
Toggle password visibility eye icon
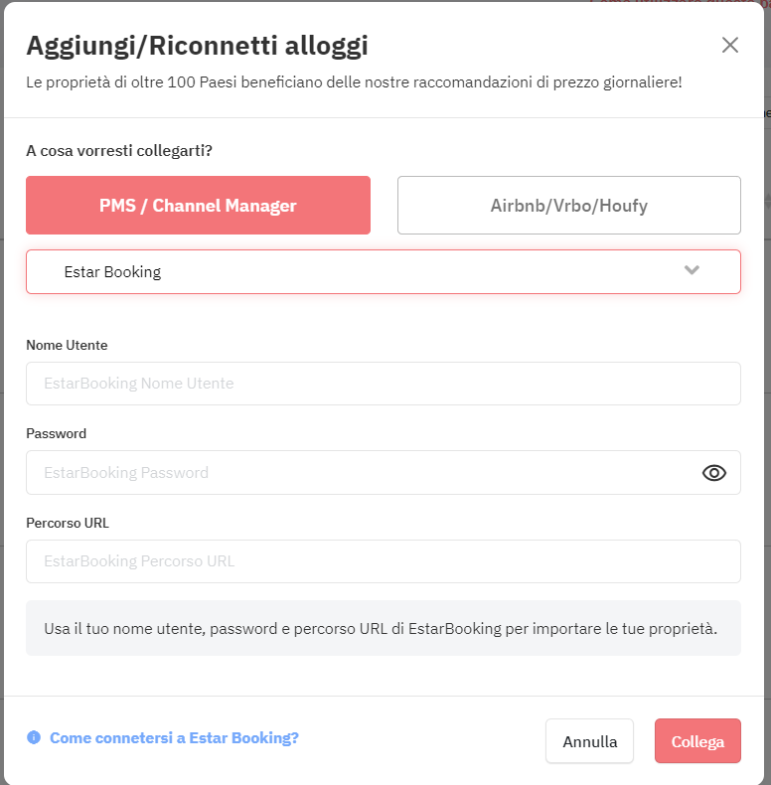pyautogui.click(x=714, y=473)
